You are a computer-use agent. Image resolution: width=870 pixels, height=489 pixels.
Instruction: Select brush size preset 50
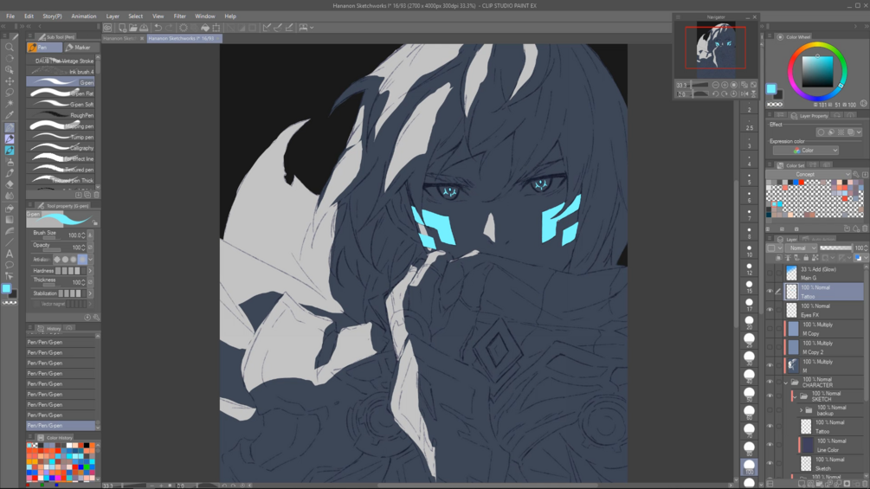[x=749, y=394]
